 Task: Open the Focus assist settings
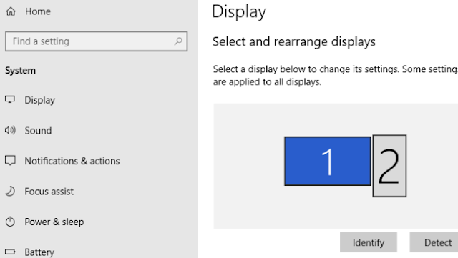(x=49, y=192)
